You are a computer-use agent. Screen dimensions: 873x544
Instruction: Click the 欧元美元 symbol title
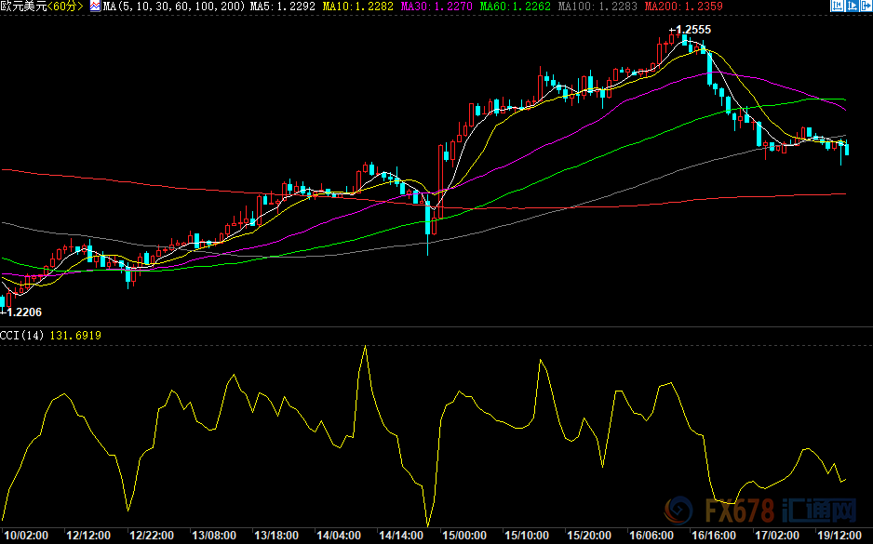click(22, 7)
